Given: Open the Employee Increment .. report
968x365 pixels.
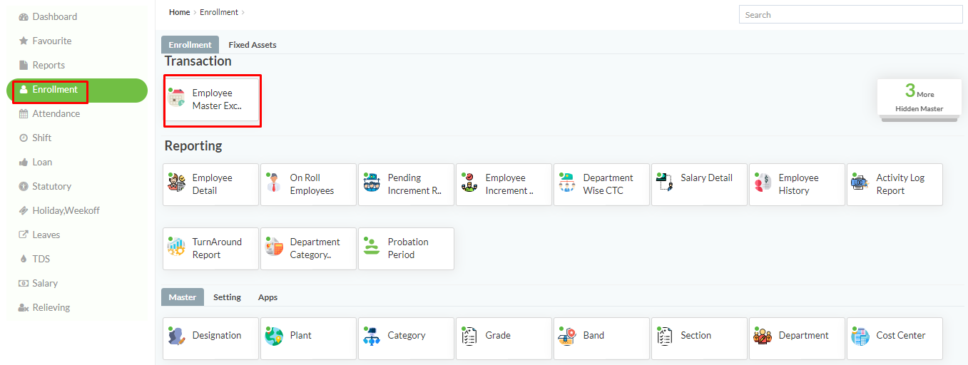Looking at the screenshot, I should coord(504,185).
